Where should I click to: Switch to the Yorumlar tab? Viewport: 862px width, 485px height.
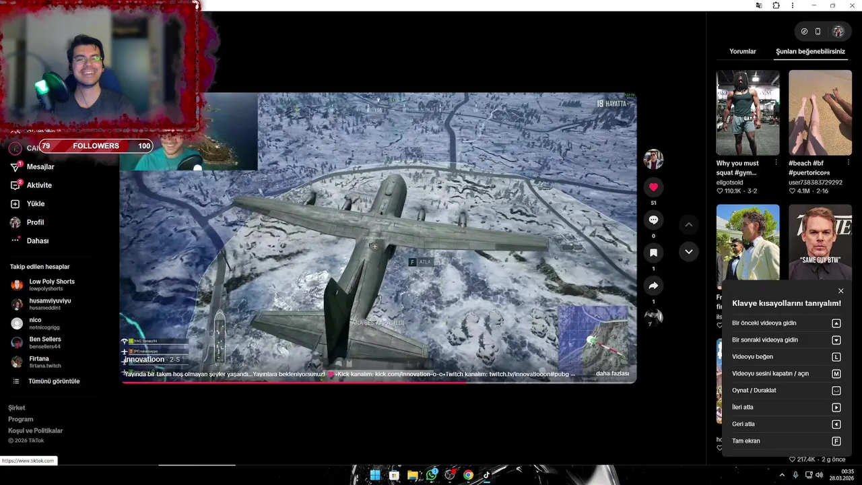coord(743,51)
